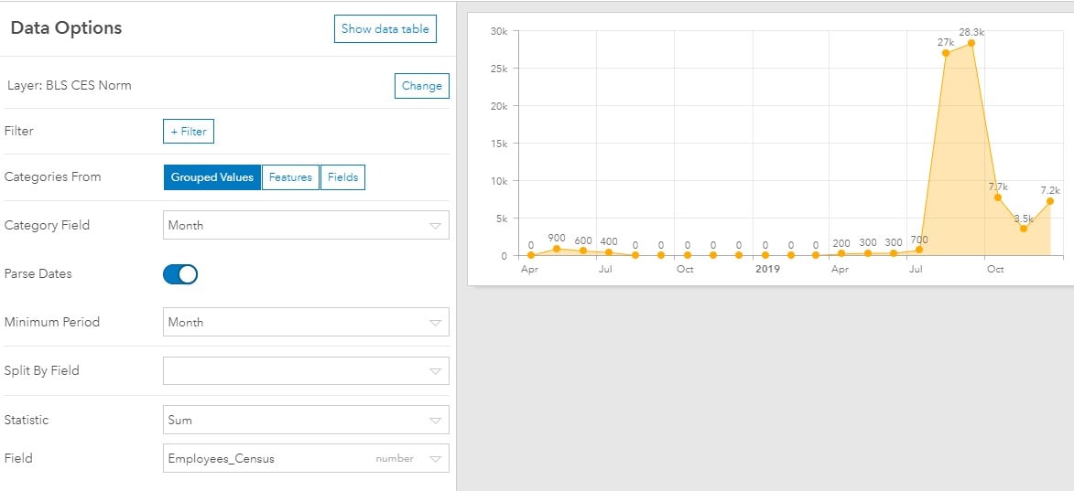Click the 28.3k peak data point
Image resolution: width=1074 pixels, height=491 pixels.
pyautogui.click(x=971, y=43)
